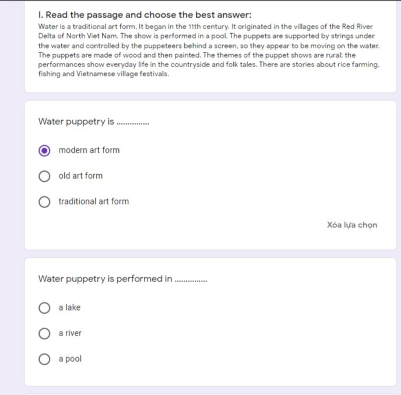Click the dotted blank after "performed in"
Viewport: 401px width, 395px height.
click(x=191, y=281)
